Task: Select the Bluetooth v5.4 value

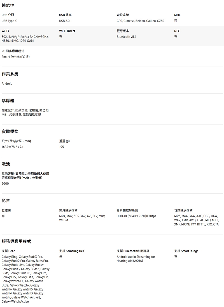Action: tap(126, 37)
